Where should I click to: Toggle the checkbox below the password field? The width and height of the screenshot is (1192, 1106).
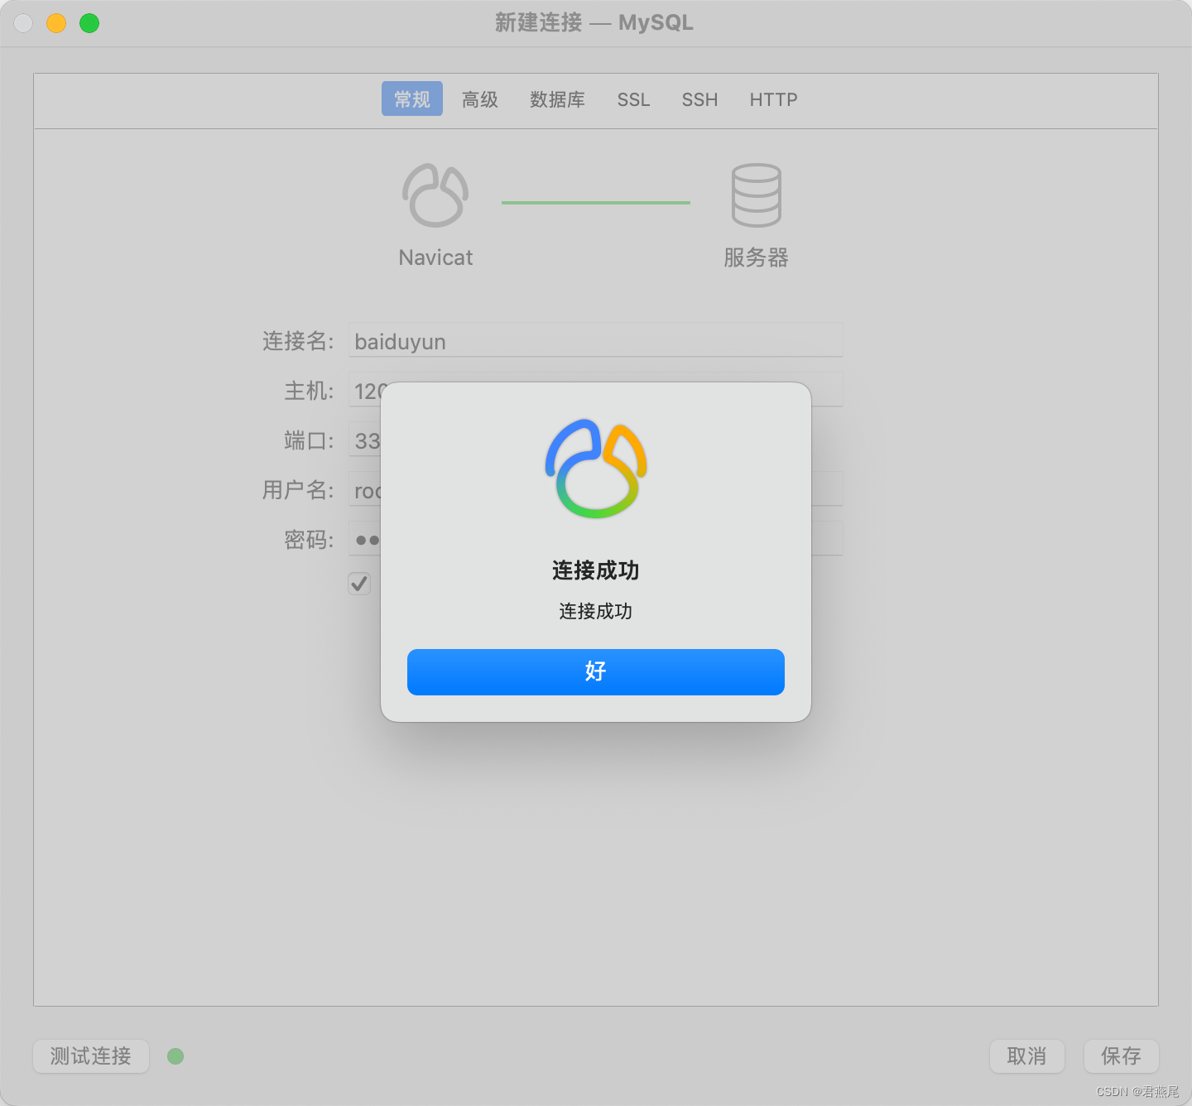359,584
